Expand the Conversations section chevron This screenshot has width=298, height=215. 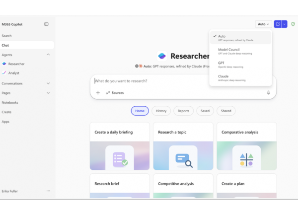(x=48, y=83)
